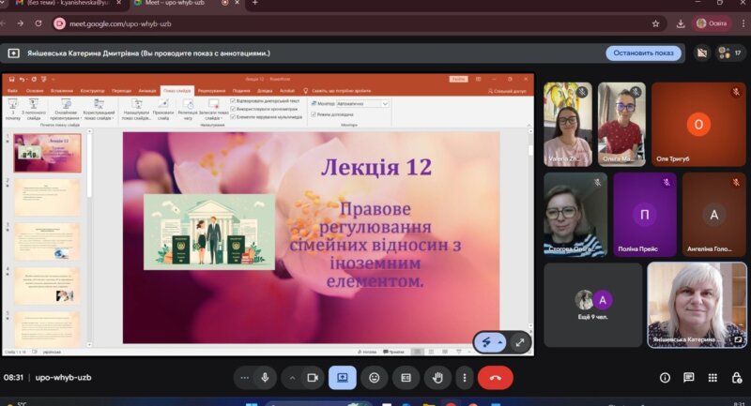Toggle captions in Meet toolbar
751x406 pixels.
(x=406, y=377)
